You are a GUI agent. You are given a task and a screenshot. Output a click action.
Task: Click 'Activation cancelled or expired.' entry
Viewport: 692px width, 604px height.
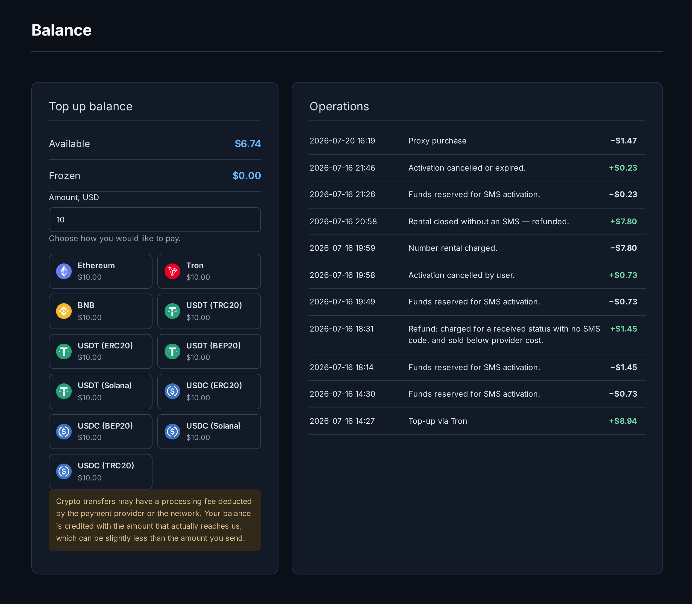[467, 168]
